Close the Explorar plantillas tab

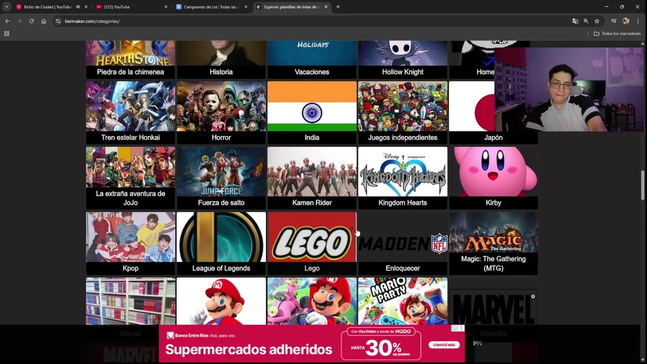(x=326, y=7)
